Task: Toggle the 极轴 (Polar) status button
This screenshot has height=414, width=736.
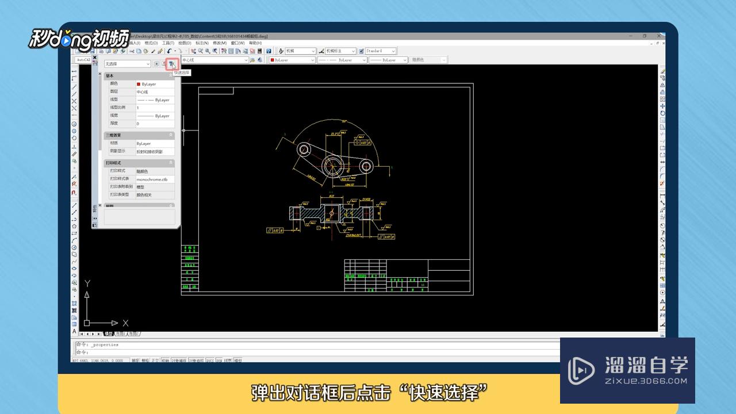Action: point(165,361)
